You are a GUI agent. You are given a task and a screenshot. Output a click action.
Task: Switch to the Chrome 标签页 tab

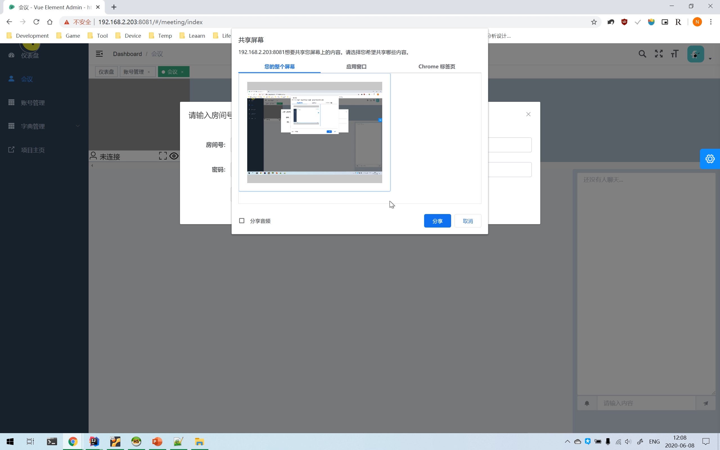pyautogui.click(x=436, y=67)
